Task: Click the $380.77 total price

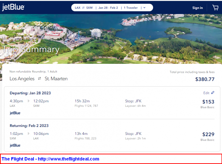Action: 204,79
